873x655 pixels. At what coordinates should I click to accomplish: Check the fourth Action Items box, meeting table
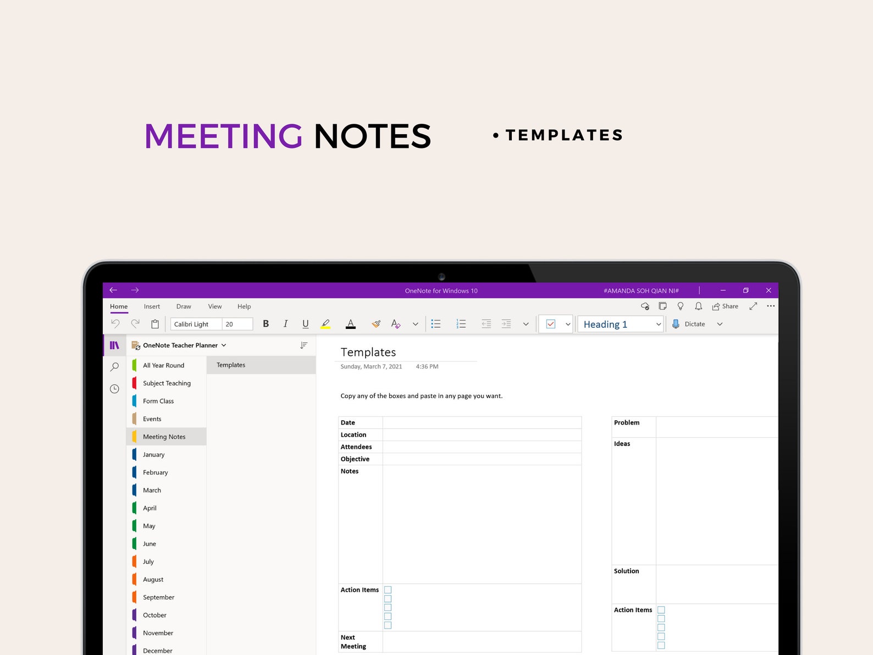pos(388,617)
